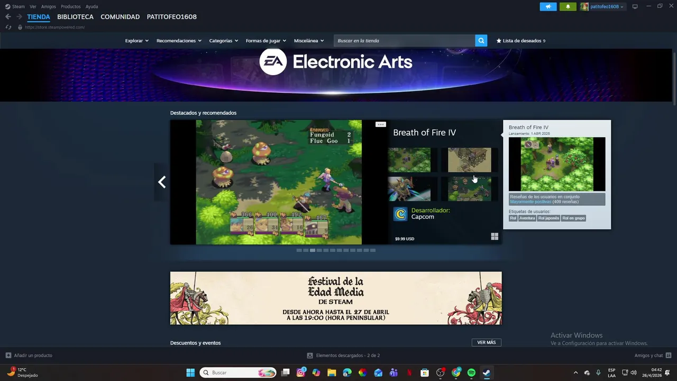This screenshot has height=381, width=677.
Task: Open the Productos menu
Action: click(71, 6)
